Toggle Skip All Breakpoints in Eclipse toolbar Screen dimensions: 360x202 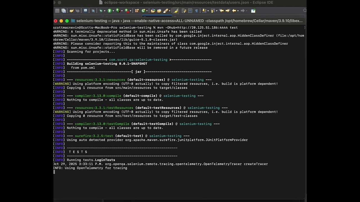point(93,11)
